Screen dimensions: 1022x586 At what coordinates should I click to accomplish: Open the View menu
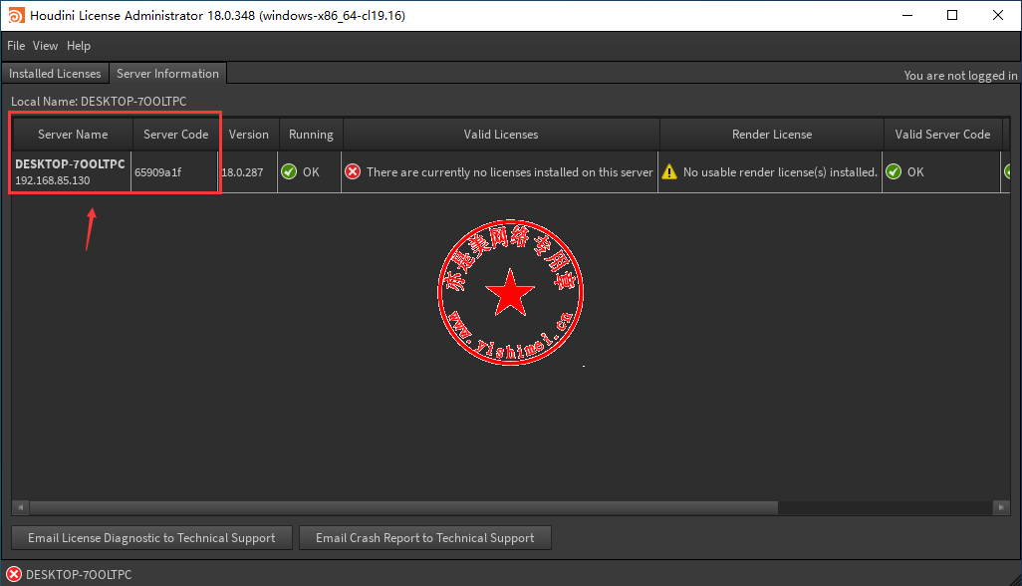45,46
